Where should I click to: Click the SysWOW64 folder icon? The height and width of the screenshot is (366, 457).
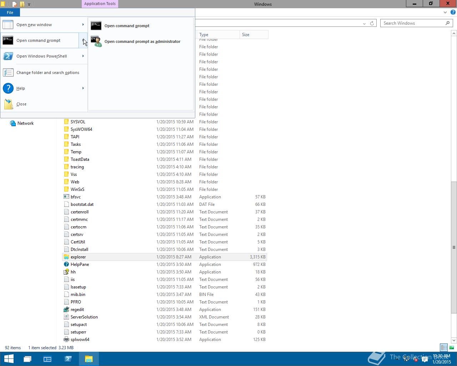(x=66, y=129)
